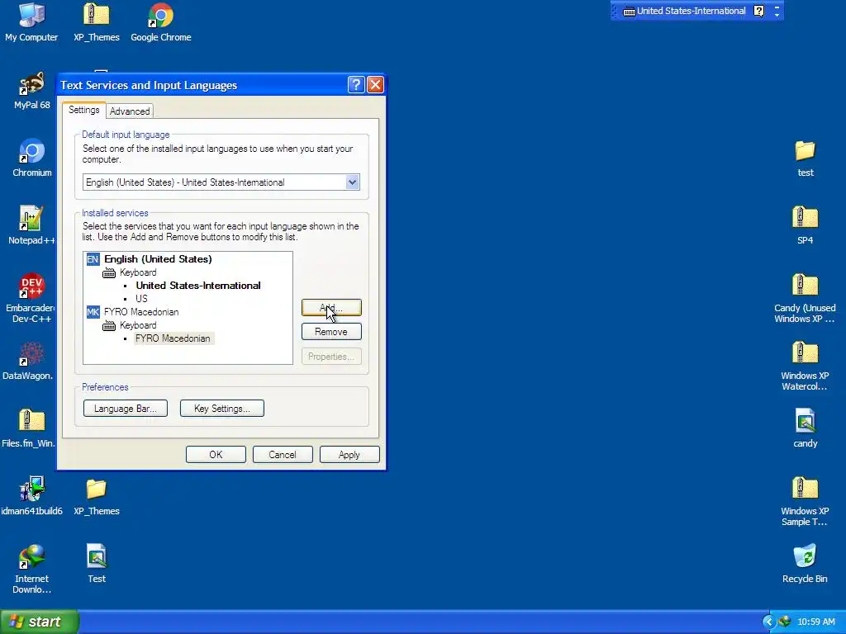846x634 pixels.
Task: Click the Cancel button
Action: point(283,455)
